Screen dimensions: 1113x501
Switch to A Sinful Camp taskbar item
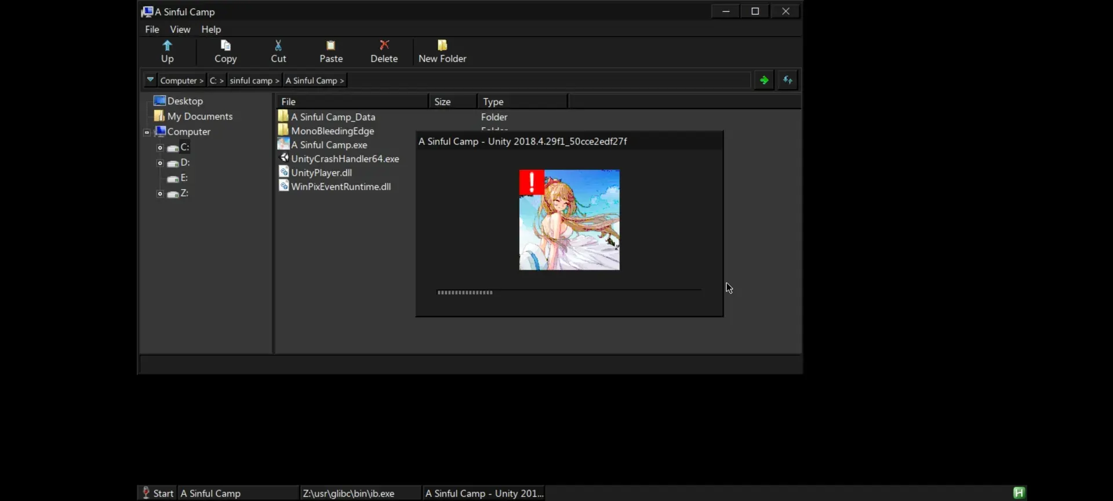tap(238, 493)
